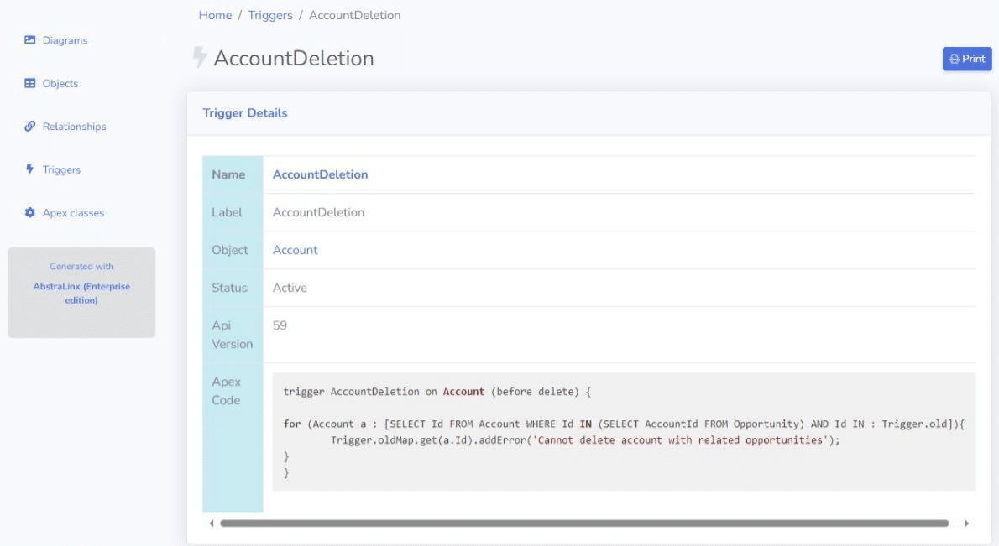Click the left arrow of horizontal scrollbar
This screenshot has width=999, height=546.
pos(211,523)
